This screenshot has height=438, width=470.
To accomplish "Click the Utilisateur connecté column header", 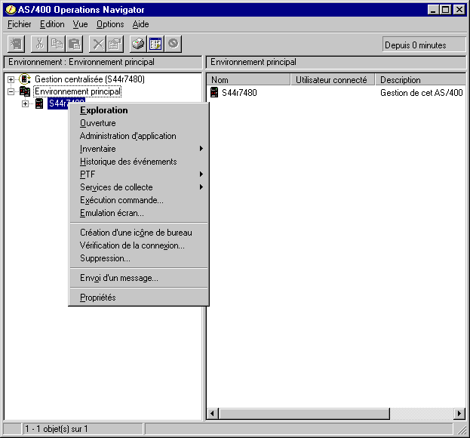I will 333,80.
